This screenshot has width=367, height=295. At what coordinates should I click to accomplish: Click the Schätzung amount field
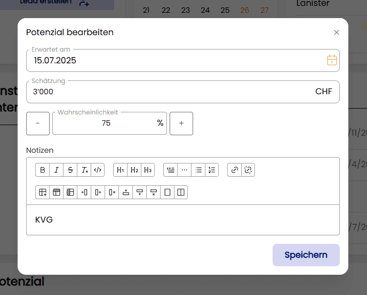[183, 92]
